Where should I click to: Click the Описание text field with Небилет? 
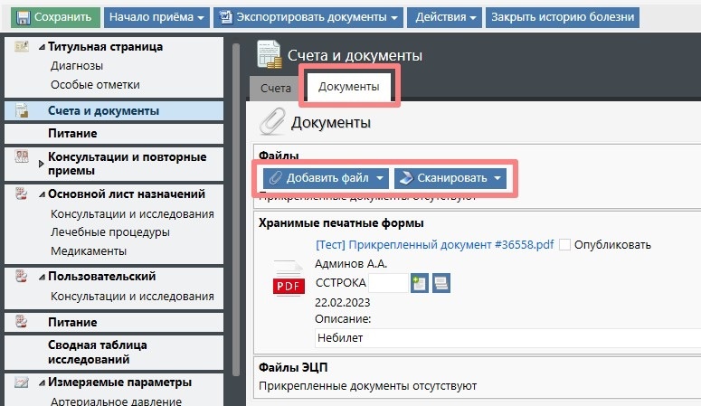click(x=507, y=338)
